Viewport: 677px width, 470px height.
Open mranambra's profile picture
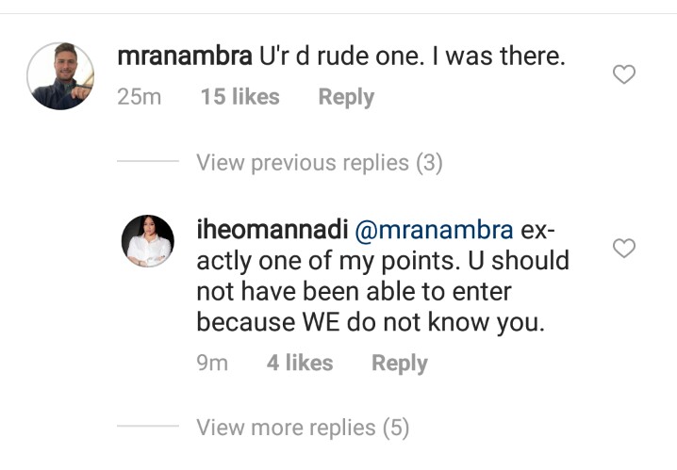[x=61, y=77]
